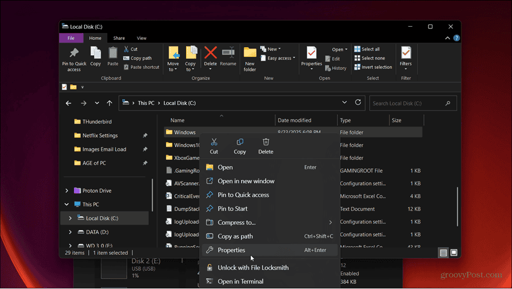The image size is (512, 289).
Task: Click Invert selection in the ribbon
Action: pos(373,67)
